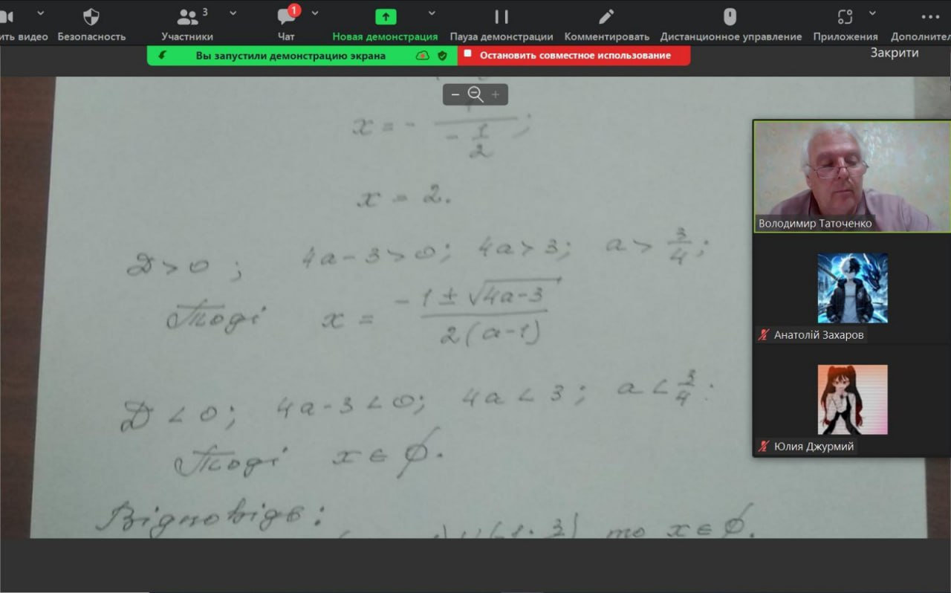
Task: Click Анатолій Захаров muted microphone icon
Action: (763, 335)
